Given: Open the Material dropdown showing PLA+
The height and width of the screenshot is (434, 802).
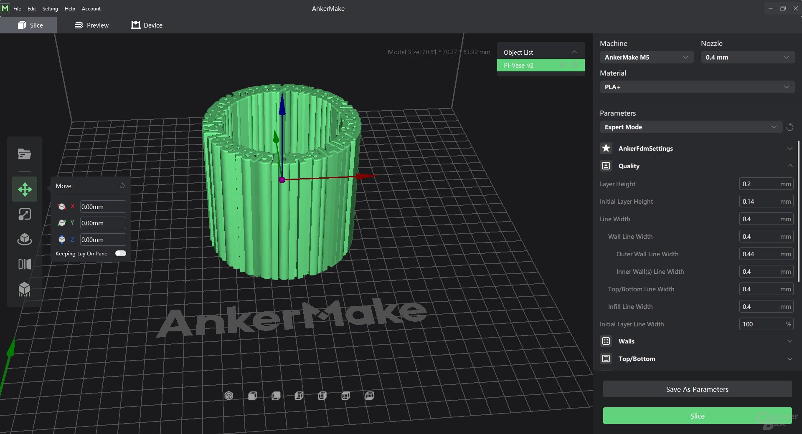Looking at the screenshot, I should click(x=697, y=87).
